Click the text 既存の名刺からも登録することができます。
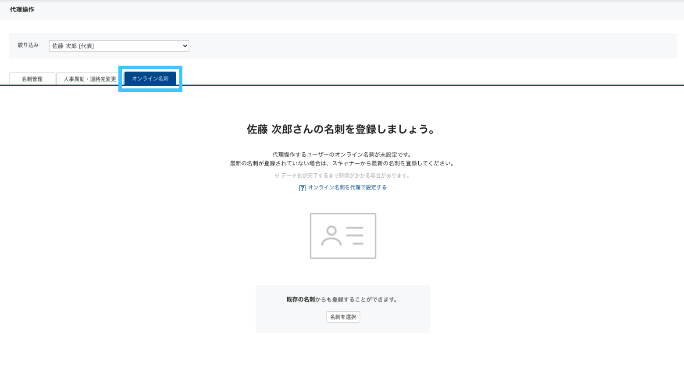684x386 pixels. click(342, 299)
